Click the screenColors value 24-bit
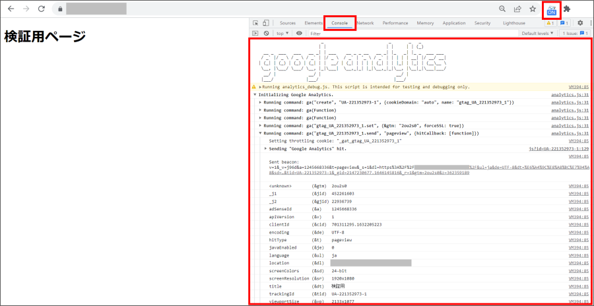594x306 pixels. click(x=339, y=271)
